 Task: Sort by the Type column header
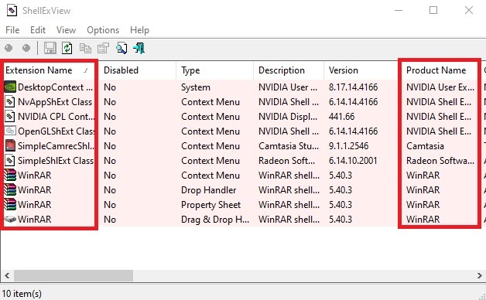tap(215, 70)
